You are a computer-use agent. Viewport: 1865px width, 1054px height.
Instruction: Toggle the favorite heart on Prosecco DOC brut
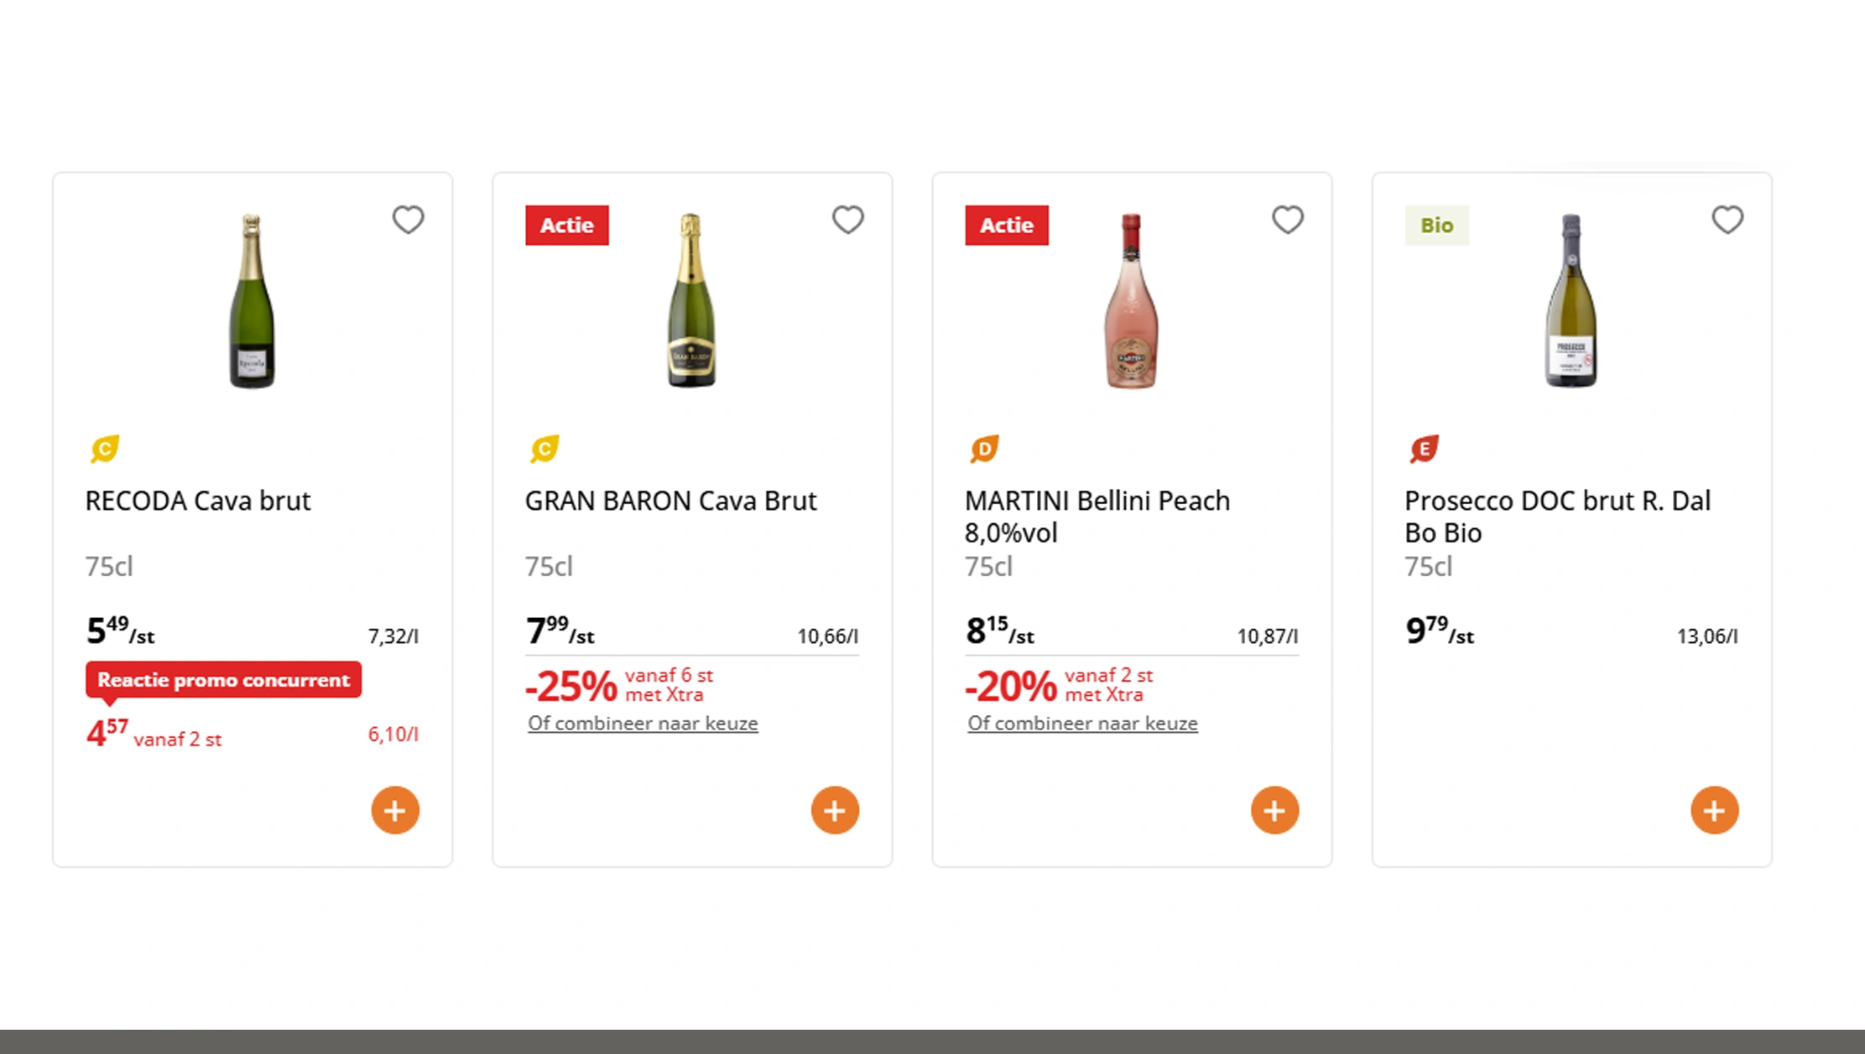tap(1727, 220)
